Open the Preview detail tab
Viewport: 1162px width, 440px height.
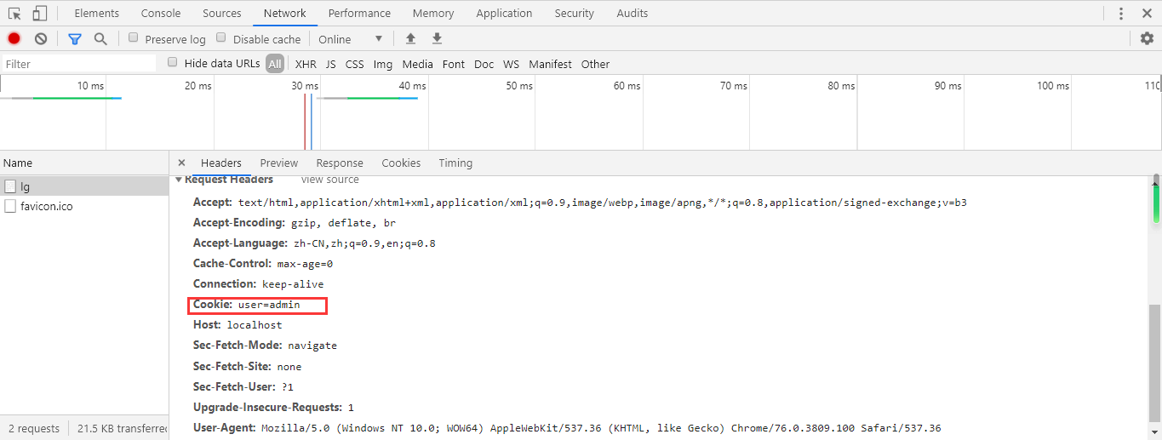point(279,163)
